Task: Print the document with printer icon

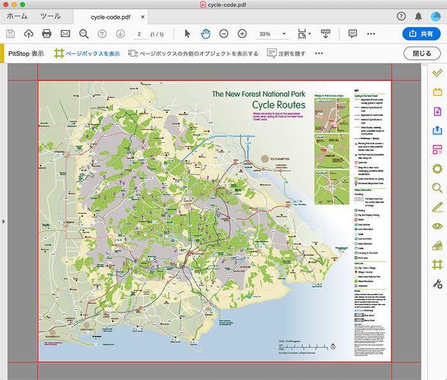Action: (47, 34)
